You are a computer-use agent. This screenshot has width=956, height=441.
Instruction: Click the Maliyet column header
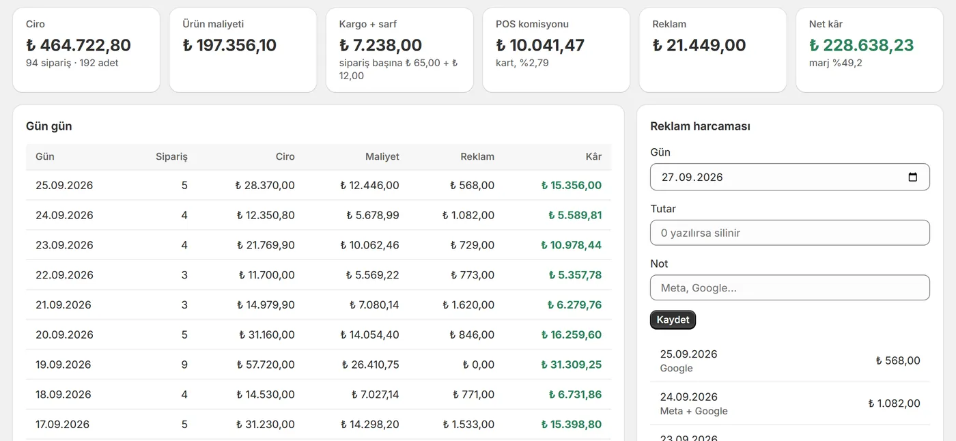click(382, 156)
